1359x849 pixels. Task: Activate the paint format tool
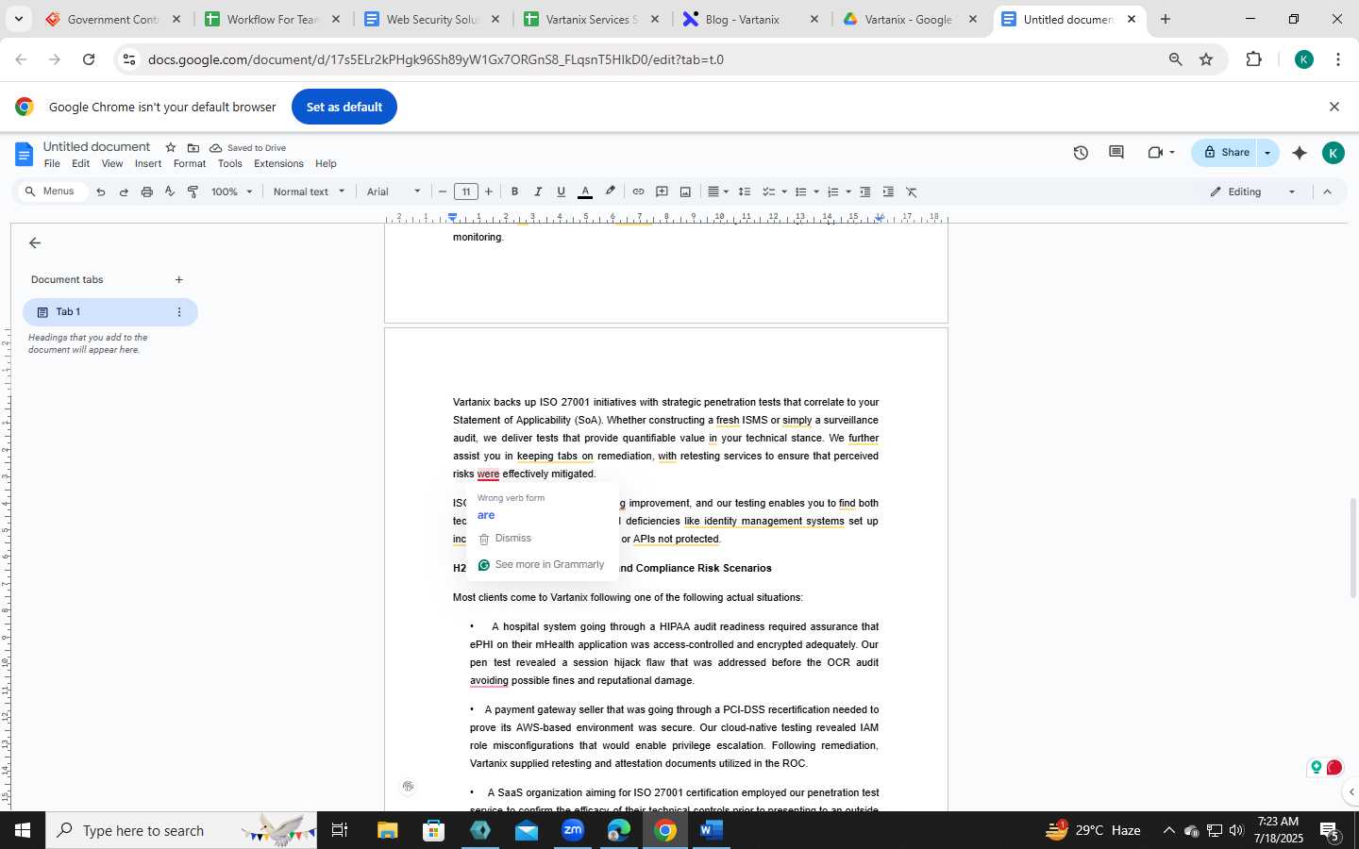tap(193, 191)
